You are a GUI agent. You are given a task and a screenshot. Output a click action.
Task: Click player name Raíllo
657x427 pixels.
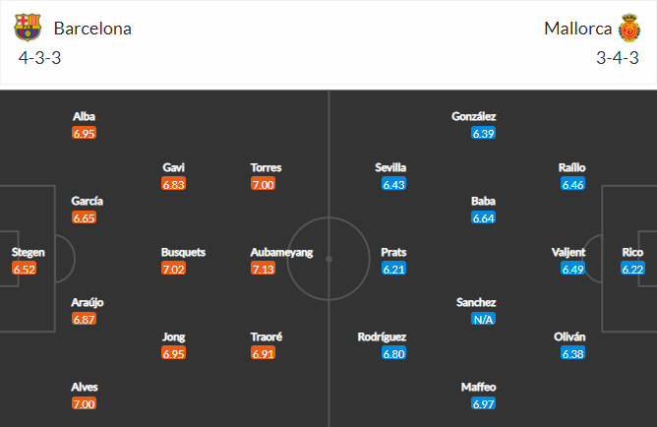(x=572, y=167)
